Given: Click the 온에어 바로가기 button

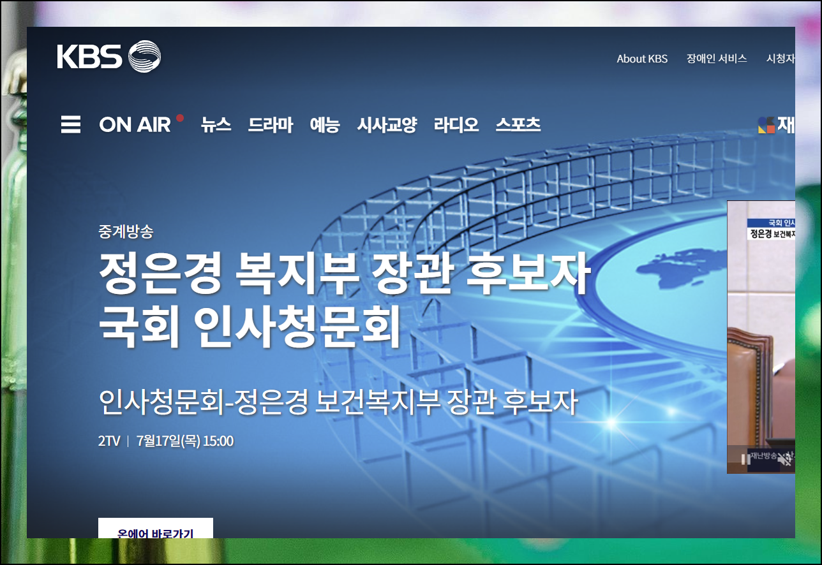Looking at the screenshot, I should 156,529.
